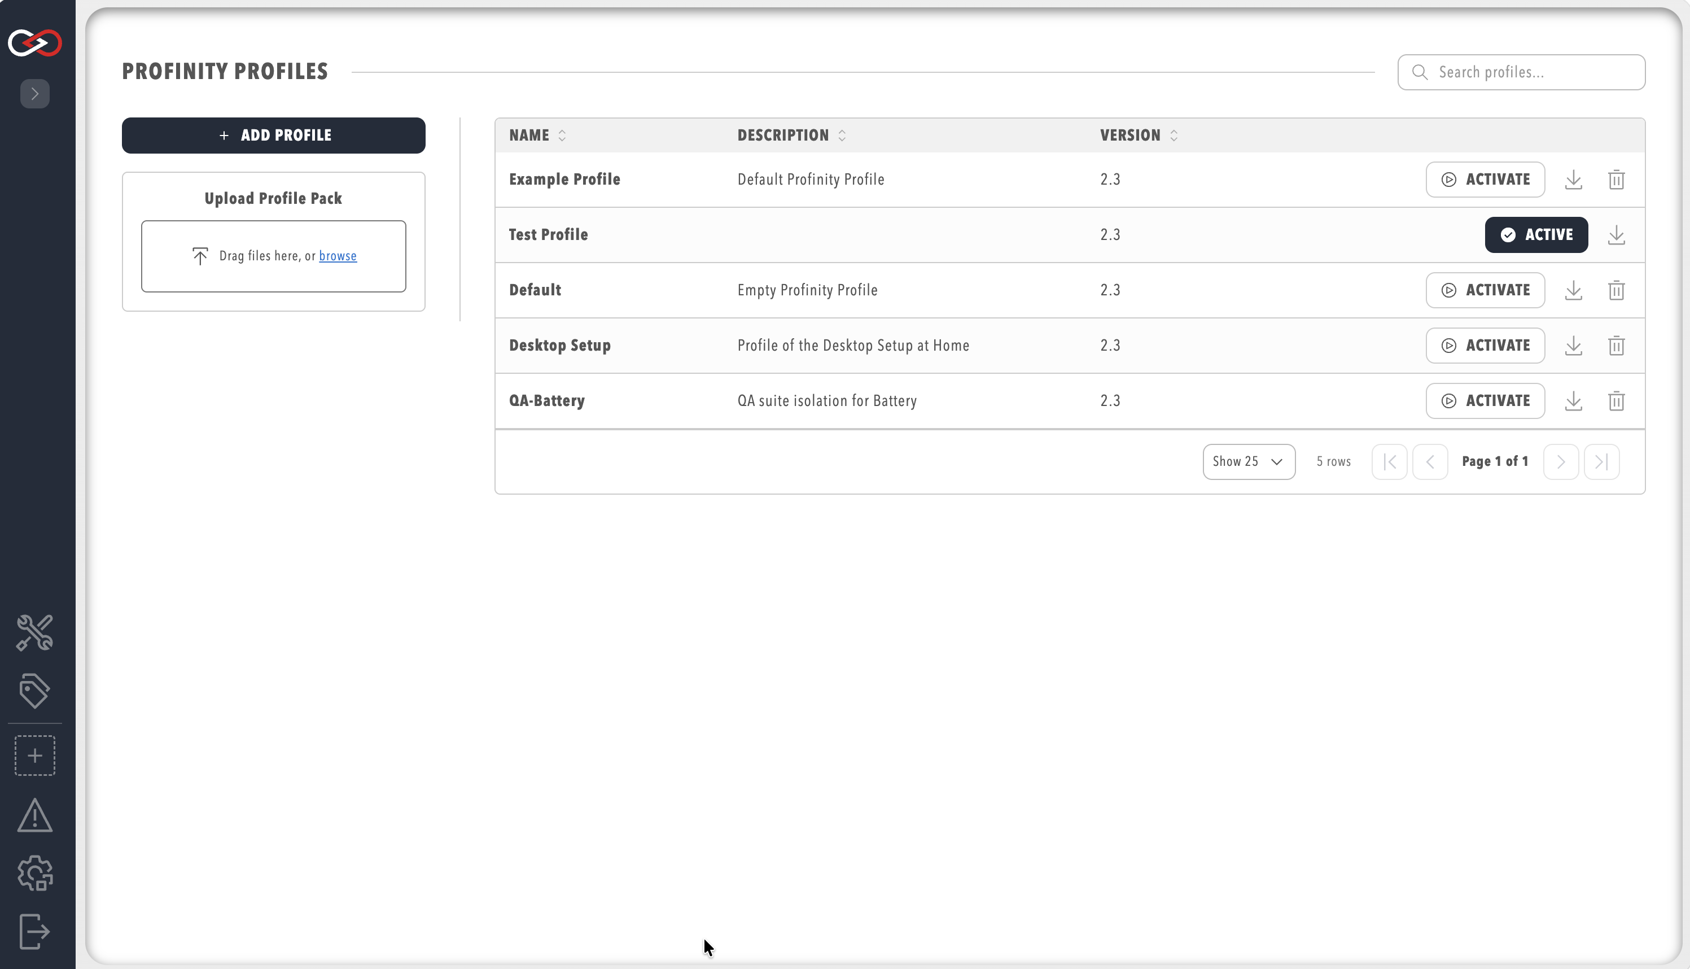Delete the Default profile
This screenshot has height=969, width=1690.
click(1616, 290)
